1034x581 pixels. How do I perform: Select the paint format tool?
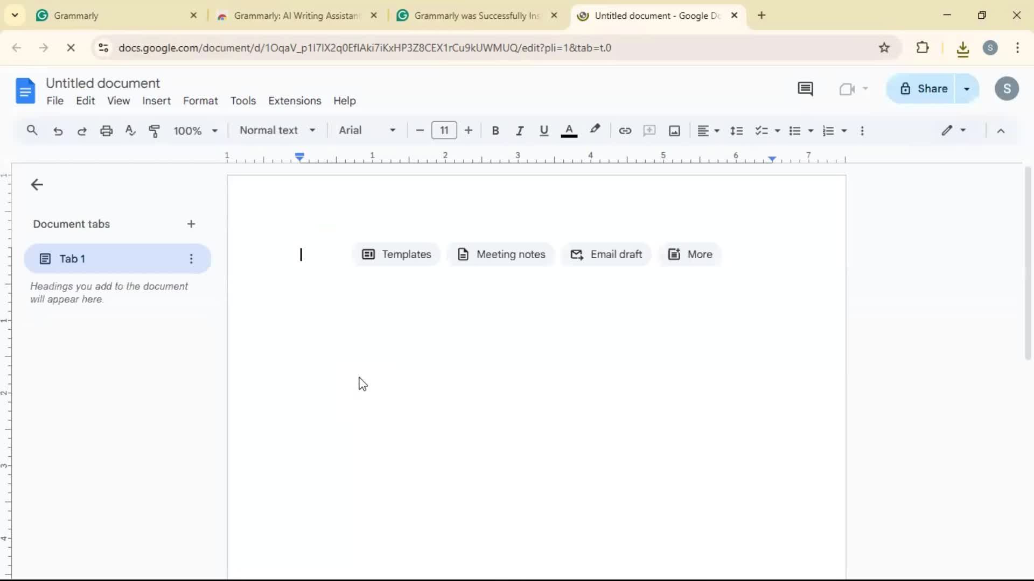154,130
